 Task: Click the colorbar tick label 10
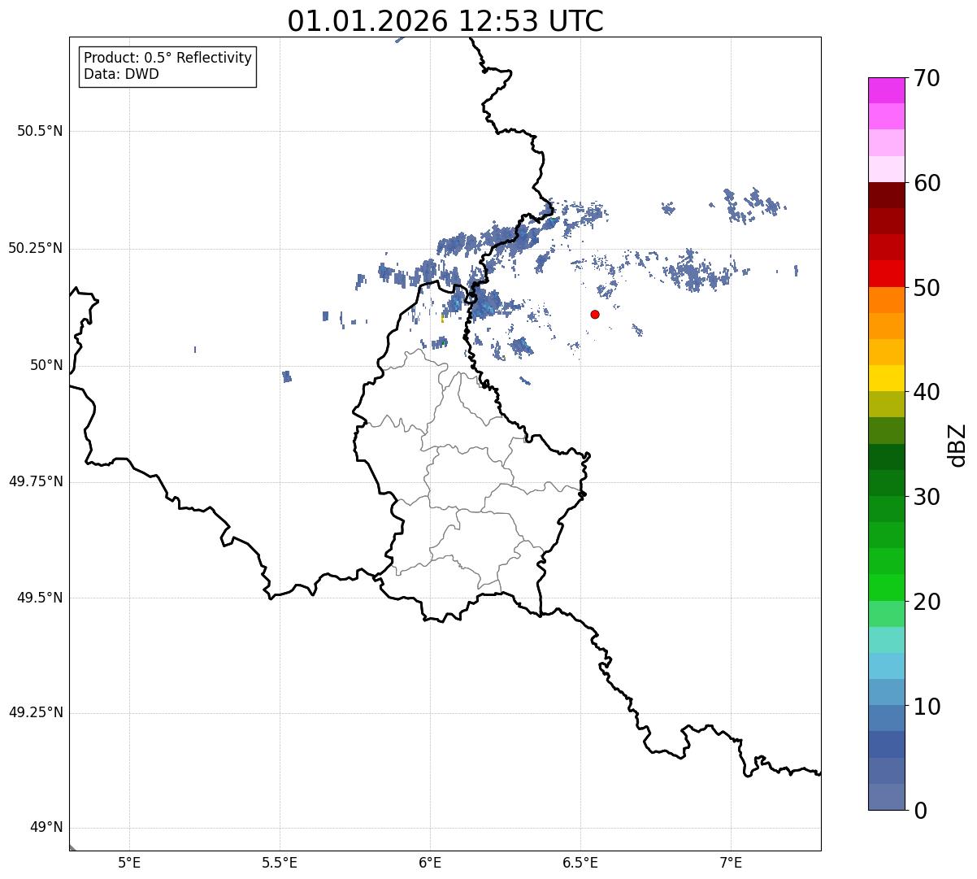pyautogui.click(x=927, y=707)
